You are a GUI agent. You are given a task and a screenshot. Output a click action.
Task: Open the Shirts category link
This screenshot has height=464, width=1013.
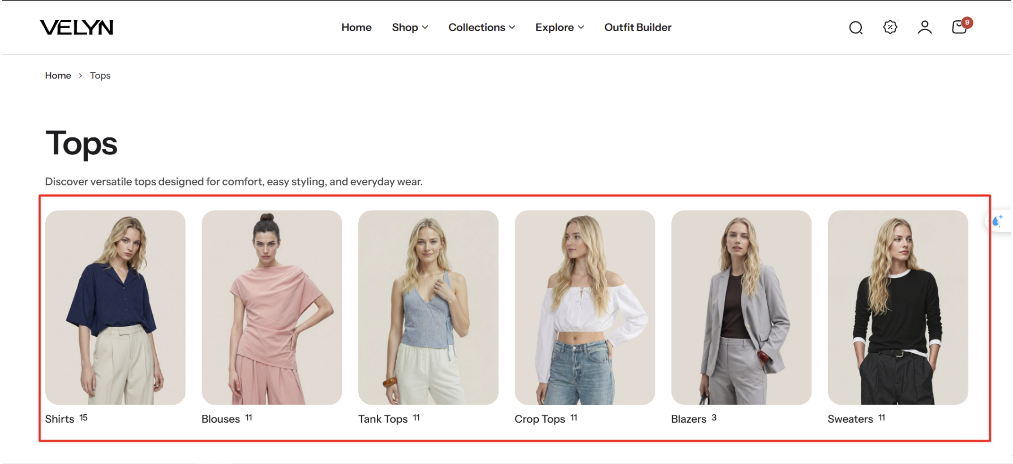[60, 419]
